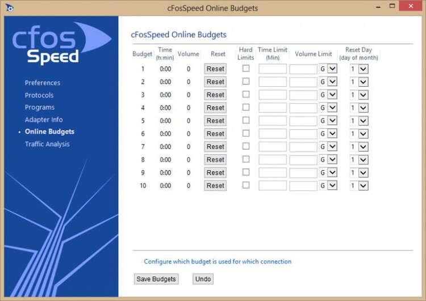Open Reset Day dropdown for budget 5
Viewport: 426px width, 301px height.
pyautogui.click(x=359, y=121)
